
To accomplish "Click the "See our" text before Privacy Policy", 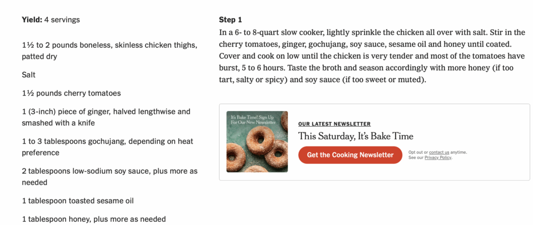I will (416, 157).
